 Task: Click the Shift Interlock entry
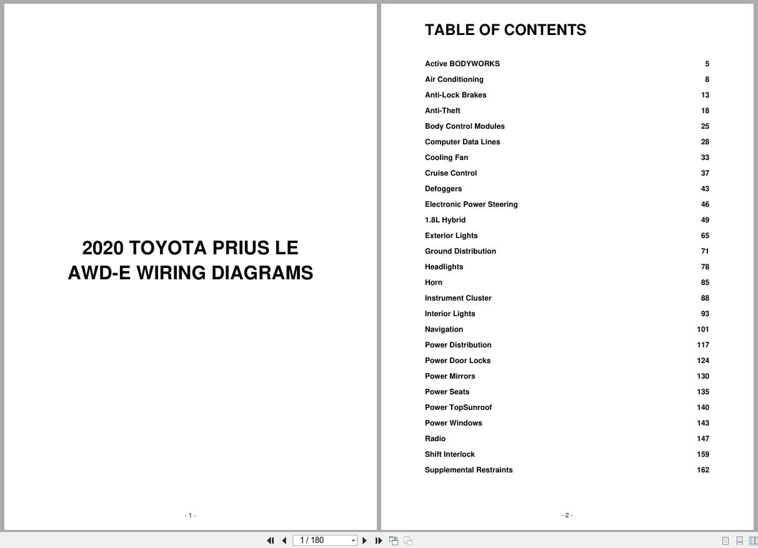450,454
